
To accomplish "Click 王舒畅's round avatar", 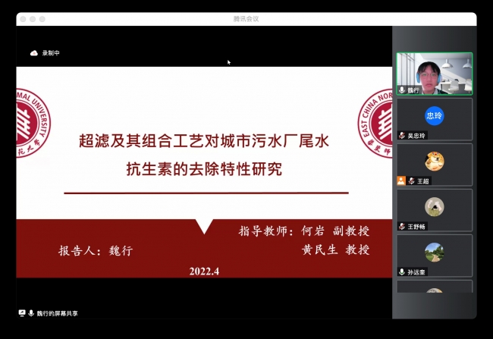I will (434, 206).
